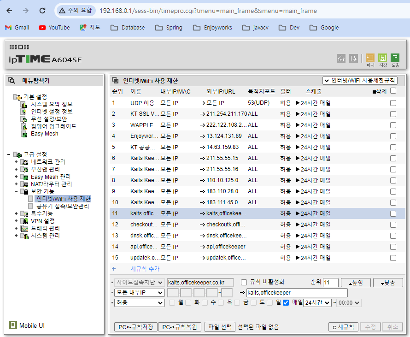Reload the page in browser

pos(42,11)
